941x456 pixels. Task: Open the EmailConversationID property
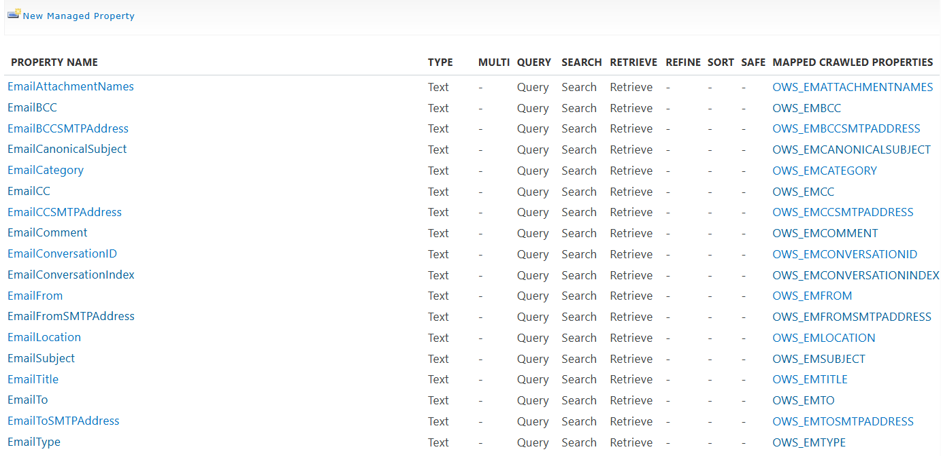point(62,254)
